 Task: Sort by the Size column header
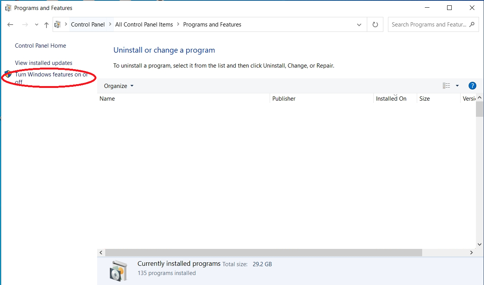pyautogui.click(x=439, y=99)
